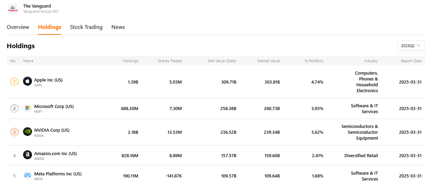The height and width of the screenshot is (185, 439).
Task: Click NVIDIA's Semiconductors industry cell
Action: (360, 132)
